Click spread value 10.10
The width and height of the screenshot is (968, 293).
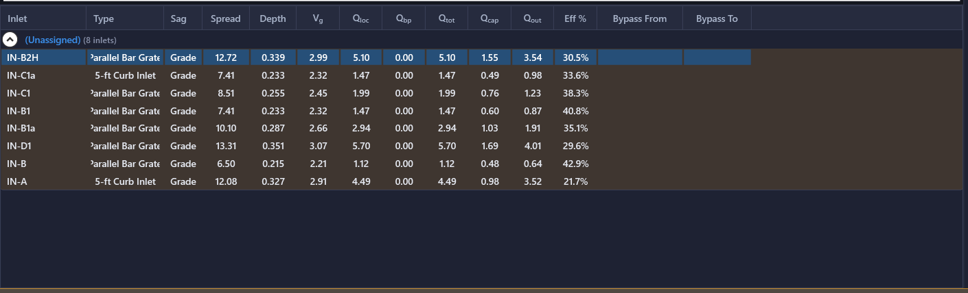tap(226, 128)
